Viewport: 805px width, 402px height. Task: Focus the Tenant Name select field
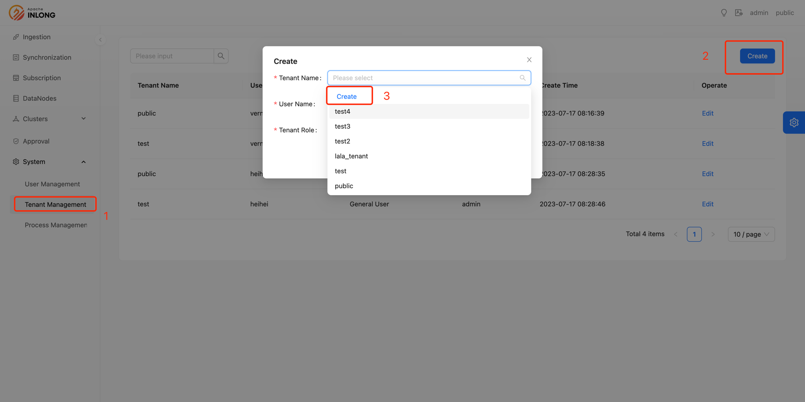424,78
